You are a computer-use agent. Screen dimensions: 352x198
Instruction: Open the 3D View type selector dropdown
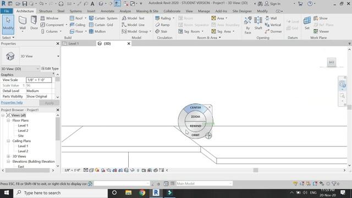pos(58,56)
